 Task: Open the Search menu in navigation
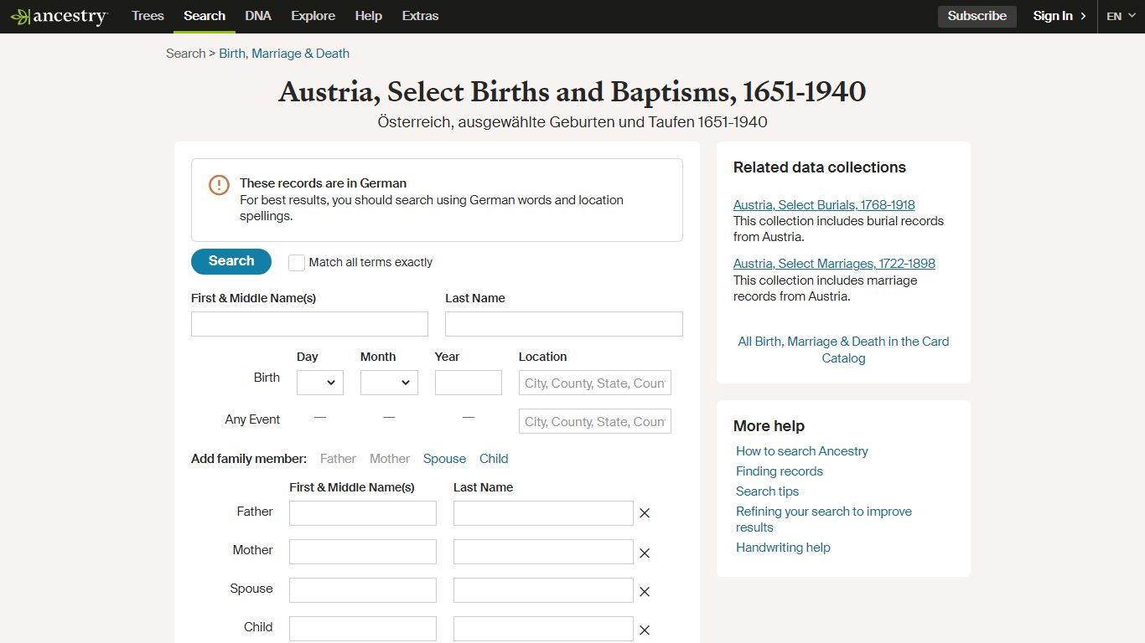click(205, 16)
